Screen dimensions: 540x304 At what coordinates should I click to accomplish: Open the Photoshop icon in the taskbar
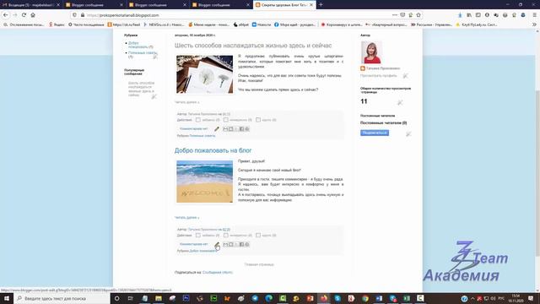click(186, 298)
